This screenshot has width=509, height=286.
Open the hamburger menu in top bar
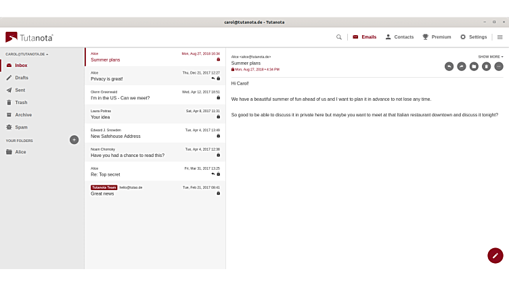(x=500, y=37)
